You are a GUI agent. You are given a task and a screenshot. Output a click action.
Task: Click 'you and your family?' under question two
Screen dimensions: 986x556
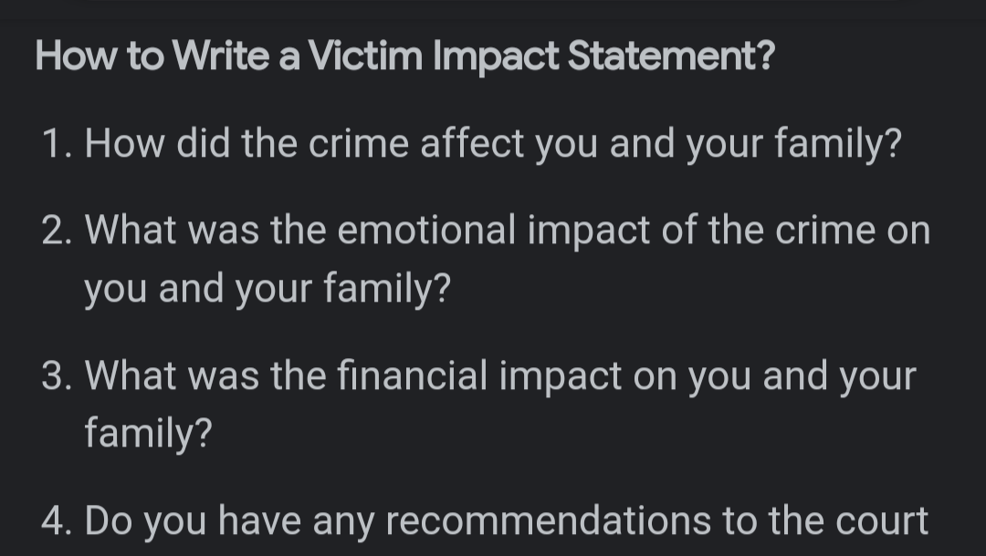267,289
